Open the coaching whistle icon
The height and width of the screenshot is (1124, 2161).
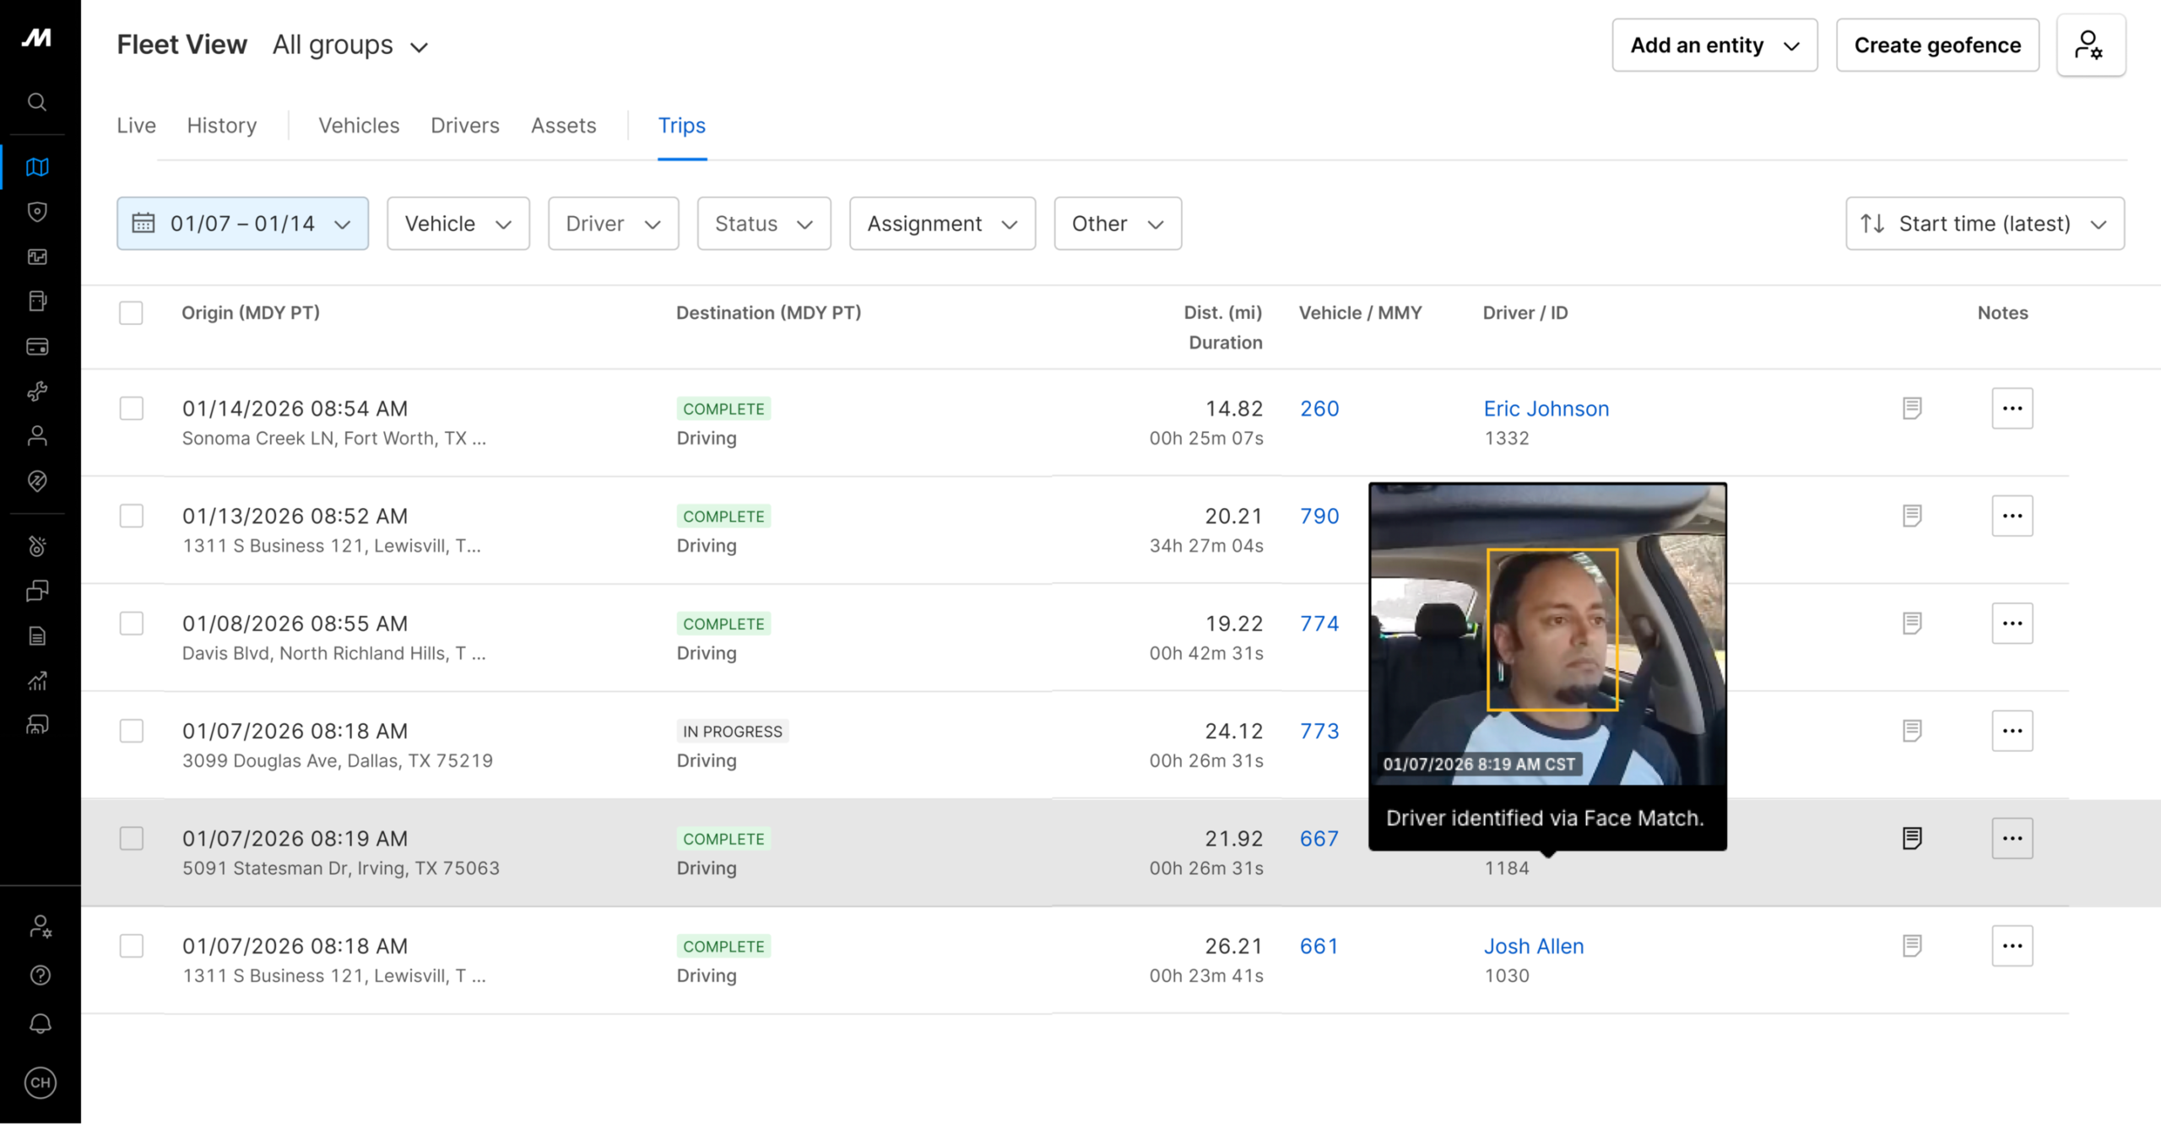coord(37,546)
